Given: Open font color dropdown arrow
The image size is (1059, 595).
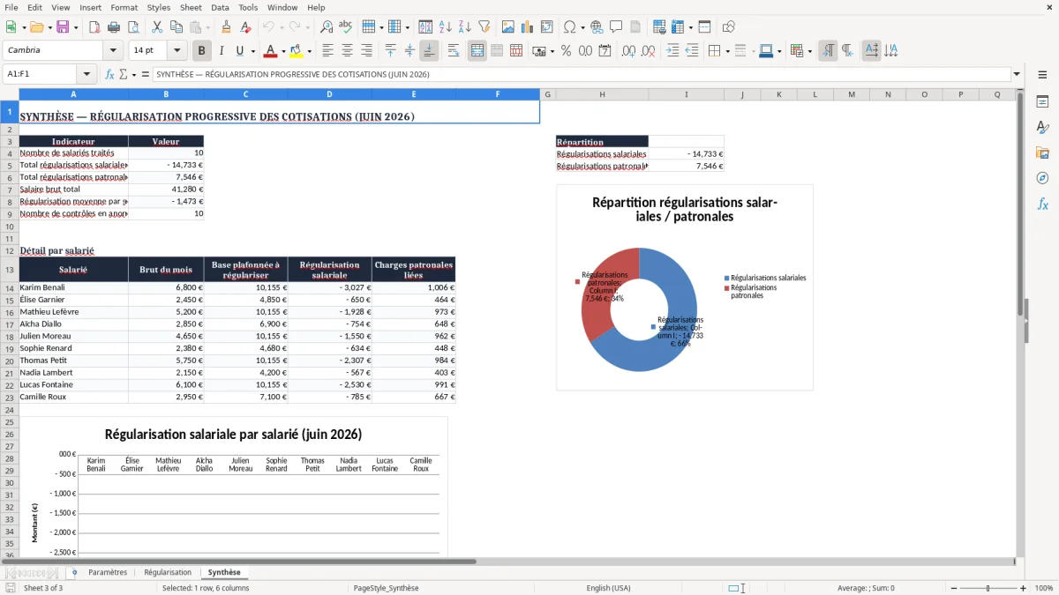Looking at the screenshot, I should click(x=283, y=51).
